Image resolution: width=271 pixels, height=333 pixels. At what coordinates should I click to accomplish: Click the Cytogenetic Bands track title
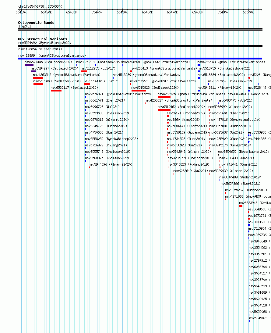point(36,23)
